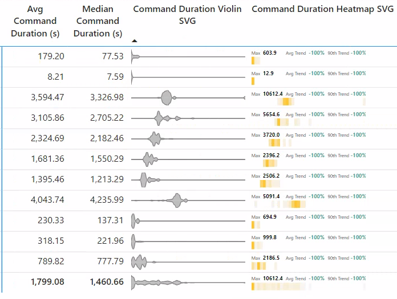Click the sort arrow under the Violin header
The width and height of the screenshot is (397, 299).
135,40
